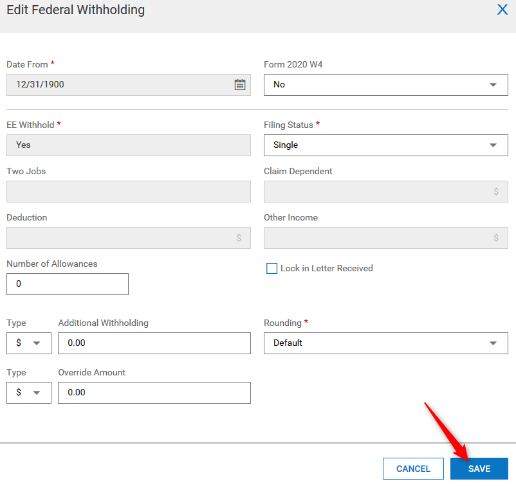Check the box next to Lock in Letter Received
The image size is (516, 486).
pos(272,268)
